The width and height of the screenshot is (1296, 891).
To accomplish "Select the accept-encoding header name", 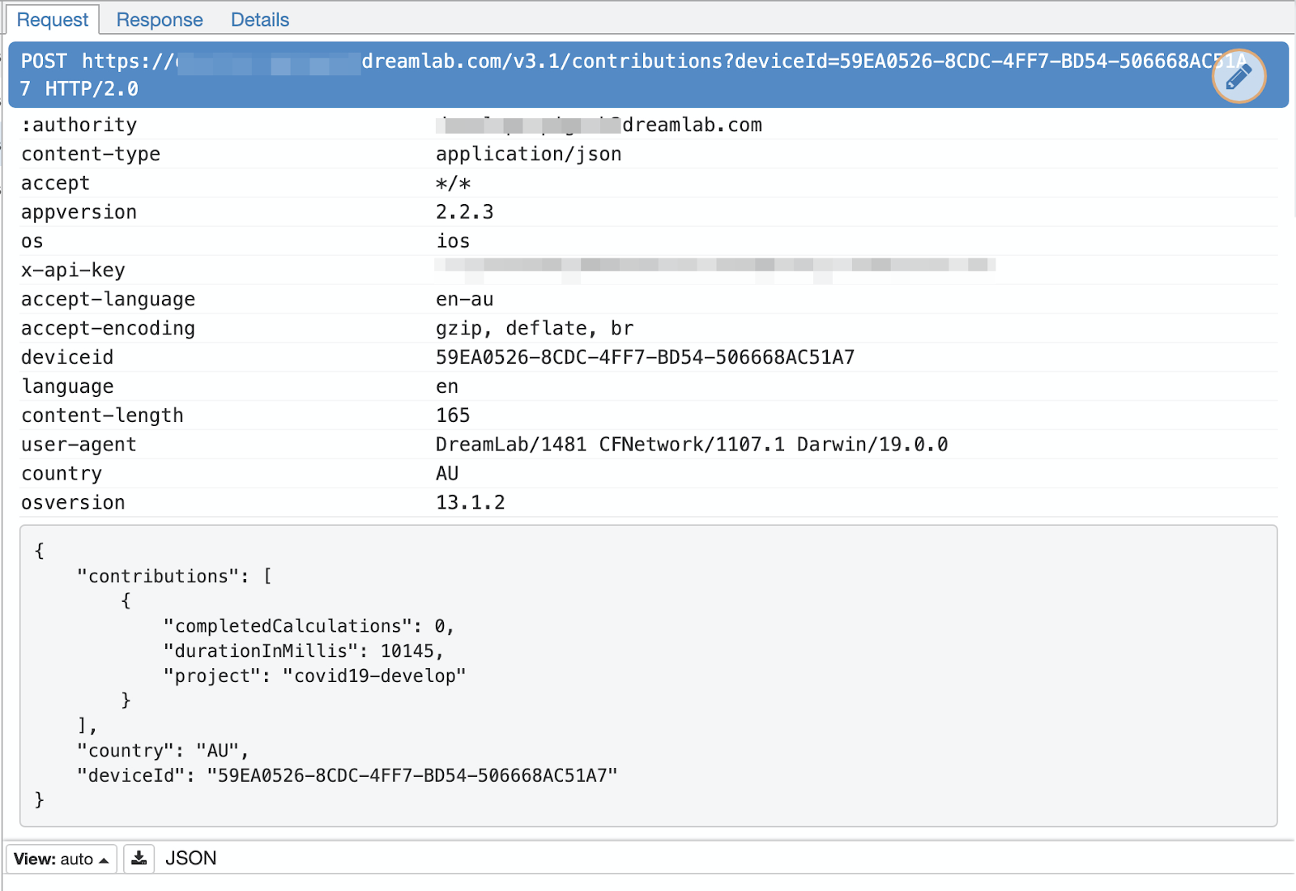I will click(x=109, y=328).
